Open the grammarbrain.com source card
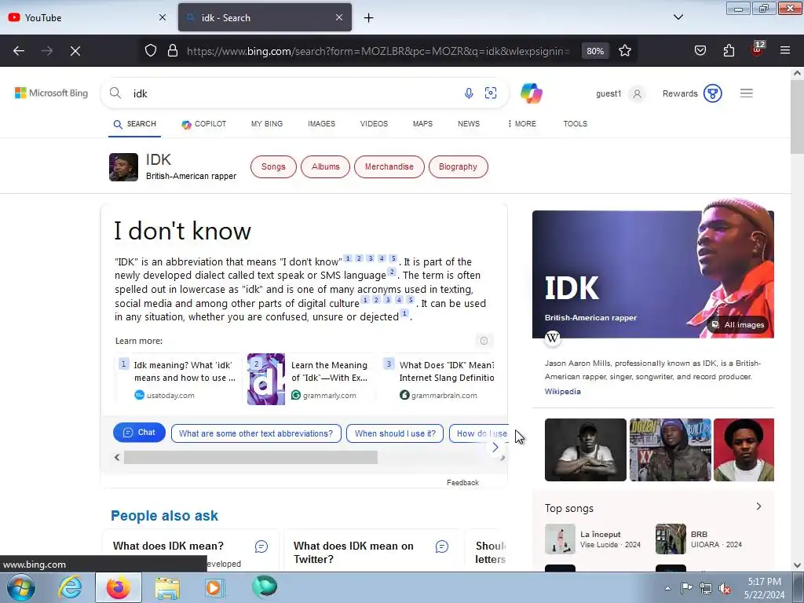Viewport: 804px width, 603px height. pos(439,379)
